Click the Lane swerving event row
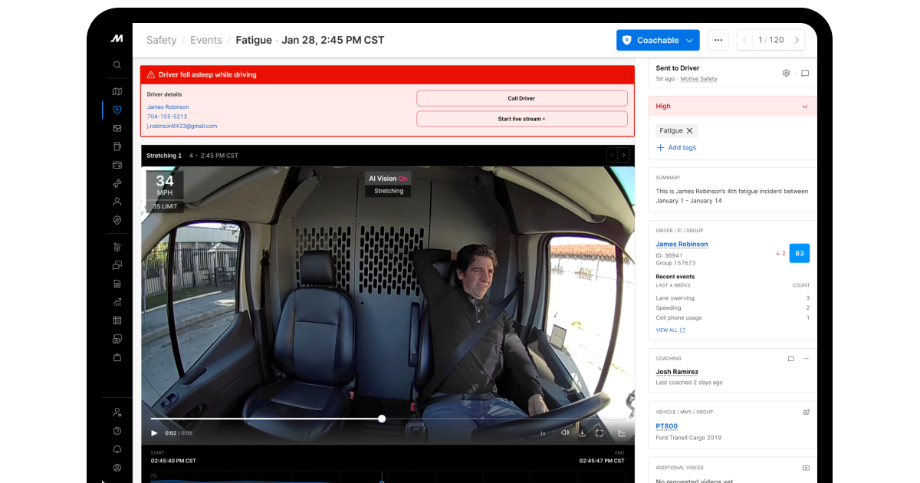Image resolution: width=920 pixels, height=483 pixels. (x=732, y=297)
